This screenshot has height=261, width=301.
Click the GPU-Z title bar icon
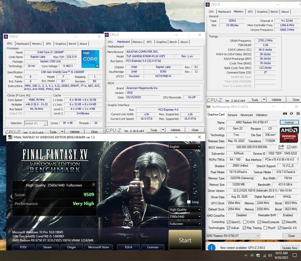[x=208, y=107]
